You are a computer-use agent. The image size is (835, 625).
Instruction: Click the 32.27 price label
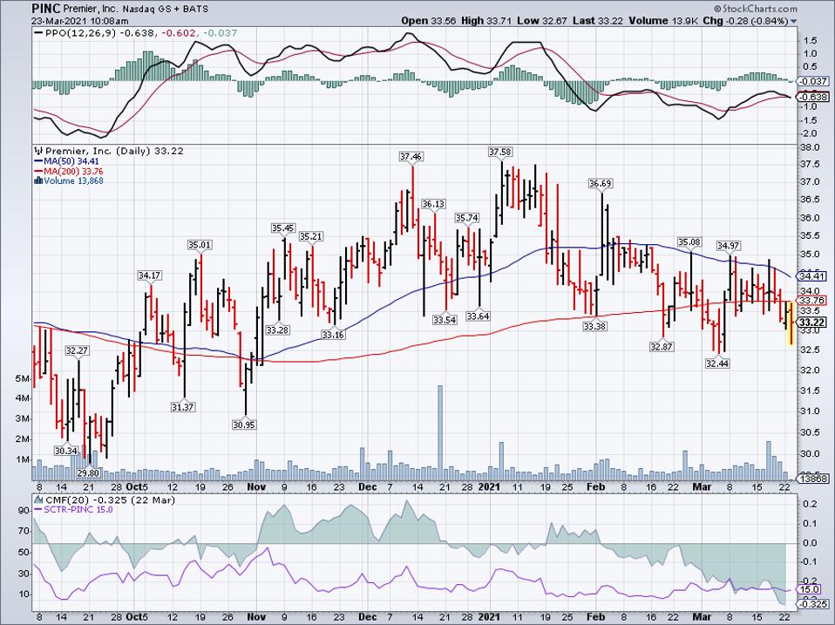click(77, 350)
